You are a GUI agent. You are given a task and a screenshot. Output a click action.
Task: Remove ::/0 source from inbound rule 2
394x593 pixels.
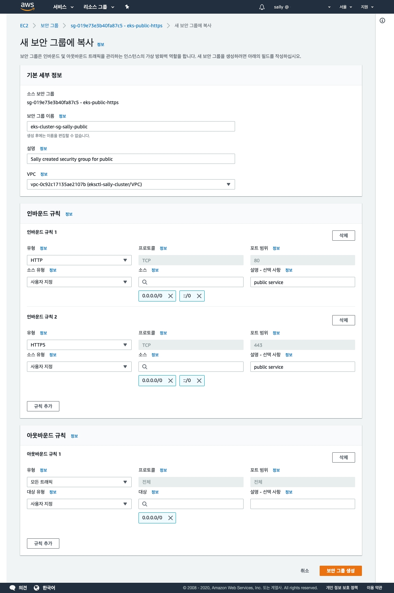199,381
